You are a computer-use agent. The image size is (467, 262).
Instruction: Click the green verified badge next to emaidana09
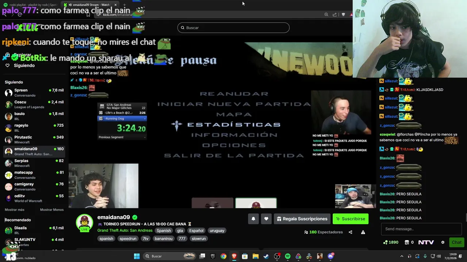pos(135,217)
